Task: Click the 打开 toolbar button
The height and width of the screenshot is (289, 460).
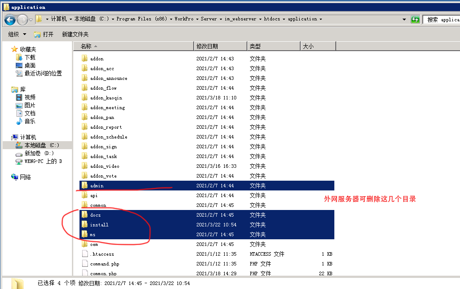Action: tap(44, 34)
